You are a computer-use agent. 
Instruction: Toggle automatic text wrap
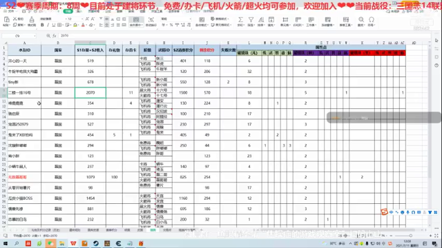(x=151, y=21)
